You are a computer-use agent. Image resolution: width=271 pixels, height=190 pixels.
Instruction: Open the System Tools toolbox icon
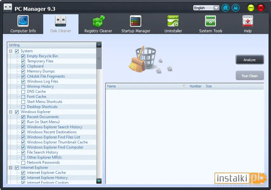(x=211, y=21)
